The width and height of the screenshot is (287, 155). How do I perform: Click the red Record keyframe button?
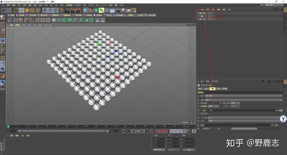click(157, 131)
